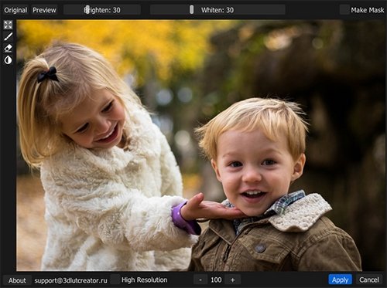Viewport: 387px width, 288px height.
Task: Click the Whiten slider handle
Action: pyautogui.click(x=191, y=9)
